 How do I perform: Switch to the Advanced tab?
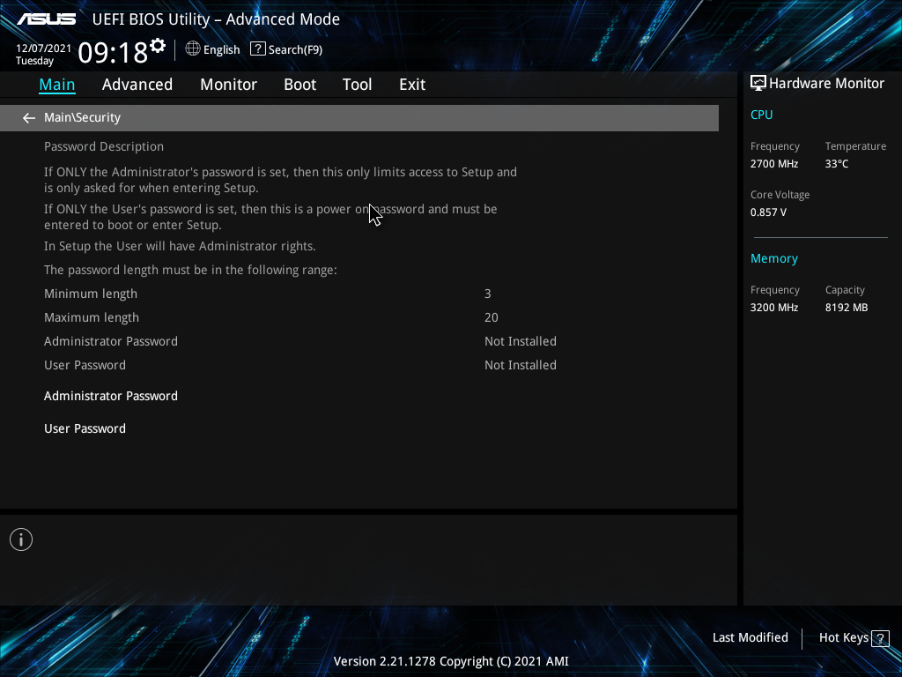tap(137, 85)
